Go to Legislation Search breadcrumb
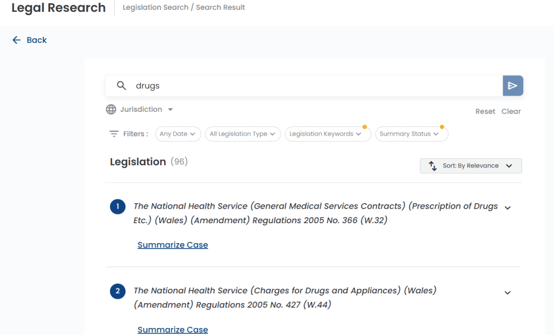Viewport: 554px width, 335px height. [x=155, y=8]
